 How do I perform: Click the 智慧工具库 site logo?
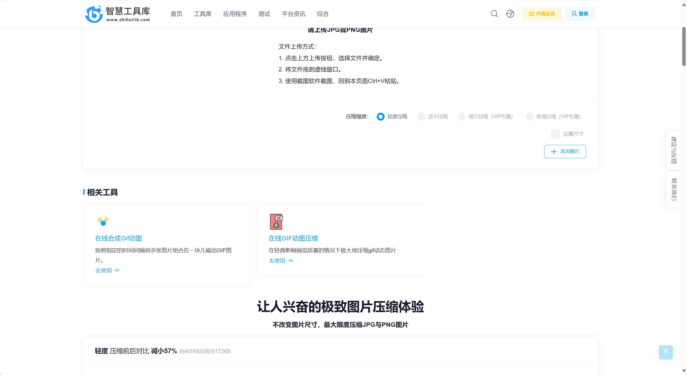click(117, 14)
